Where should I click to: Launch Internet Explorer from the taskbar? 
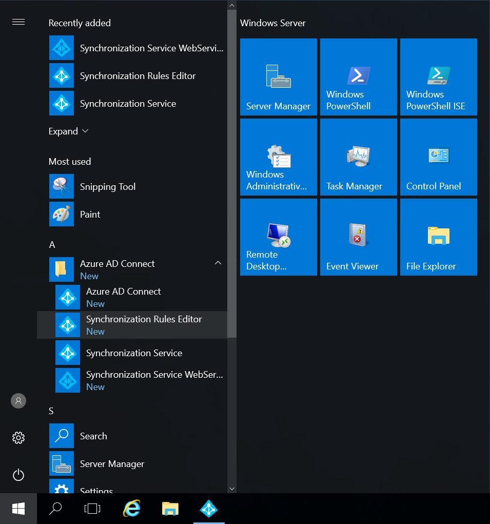[x=132, y=509]
